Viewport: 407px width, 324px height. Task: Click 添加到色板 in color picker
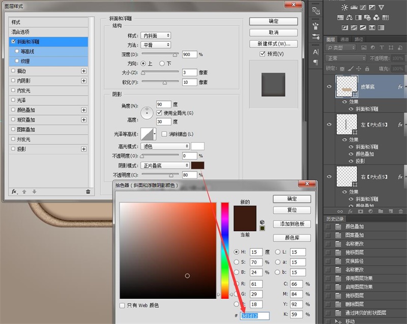click(x=292, y=224)
